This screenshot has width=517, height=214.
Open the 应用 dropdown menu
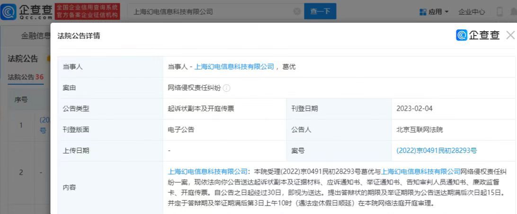point(434,12)
